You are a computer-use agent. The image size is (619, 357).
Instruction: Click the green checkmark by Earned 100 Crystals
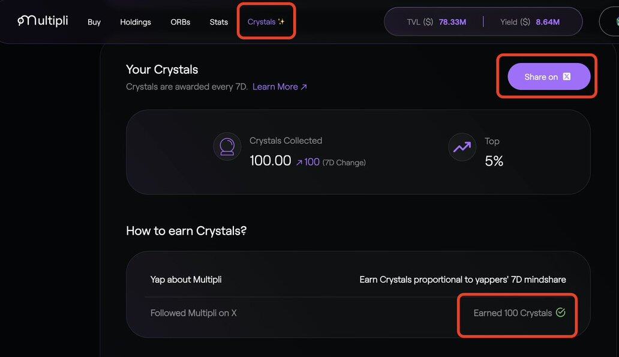tap(561, 313)
